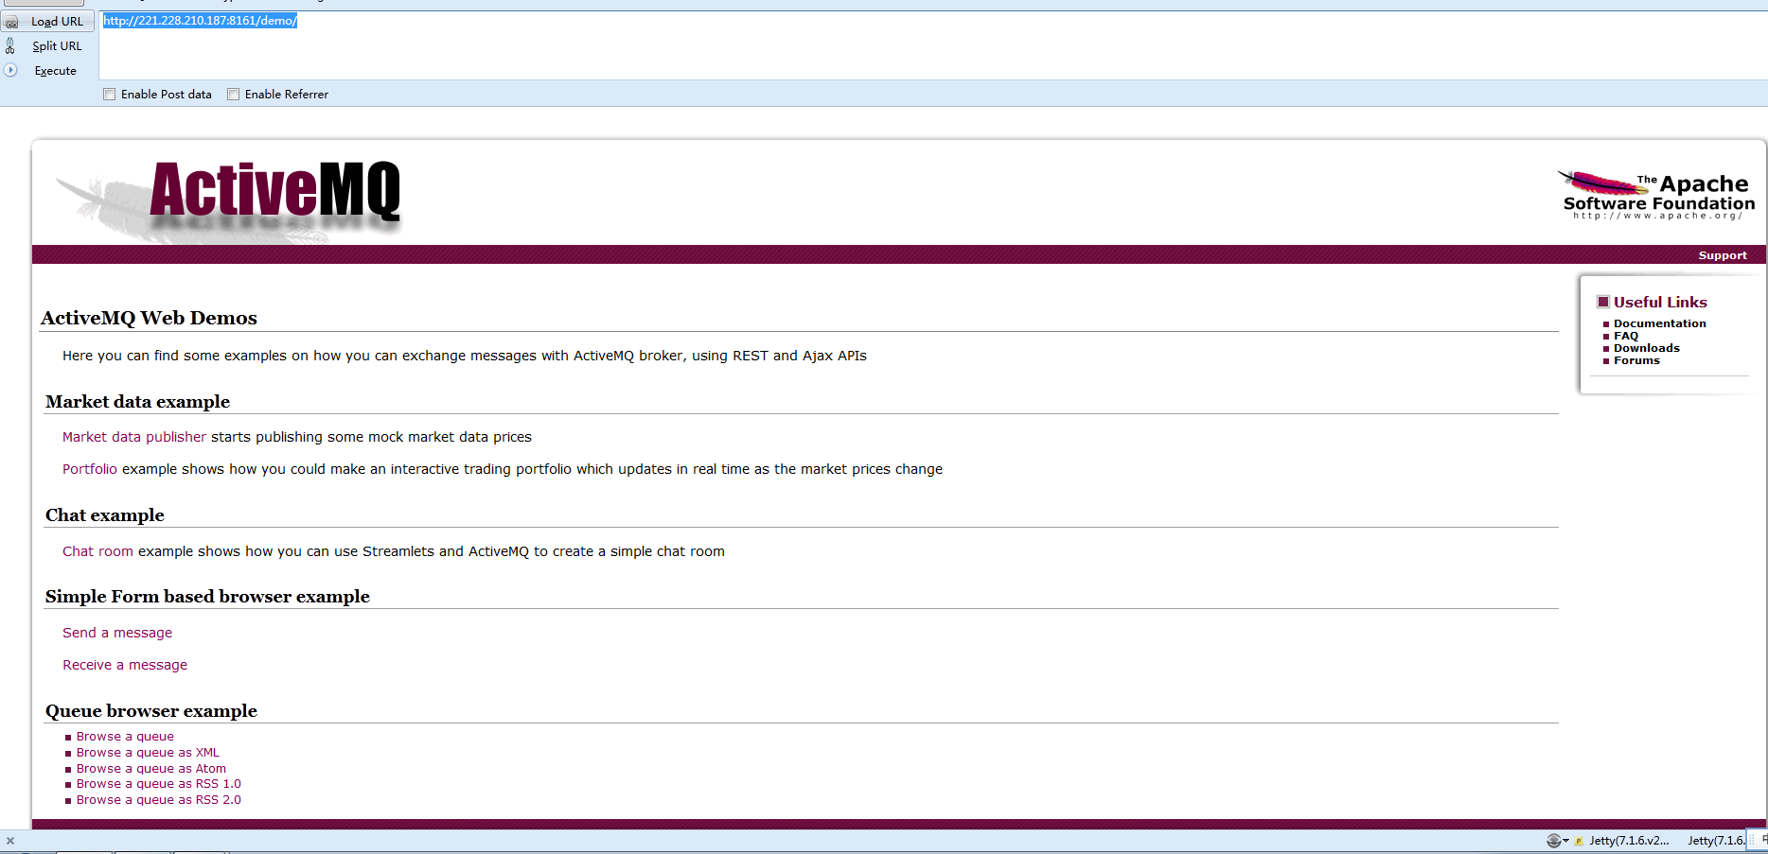
Task: Open the Chat room link
Action: tap(98, 551)
